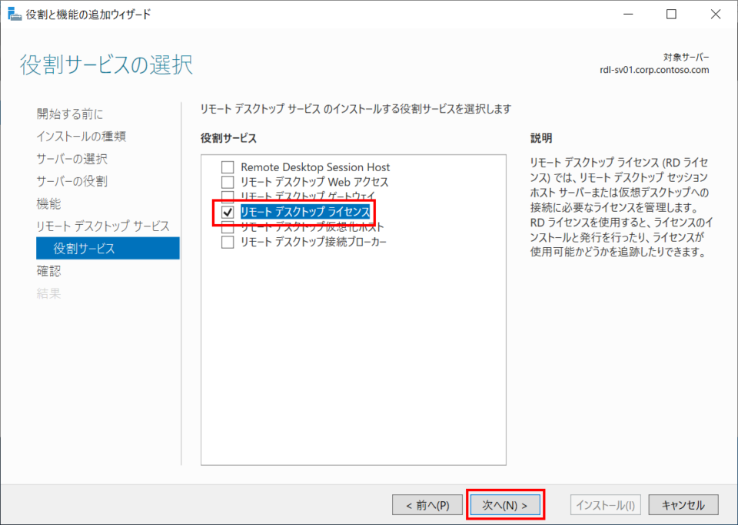Enable リモート デスクトップ Web アクセス checkbox
This screenshot has height=525, width=738.
pyautogui.click(x=228, y=182)
